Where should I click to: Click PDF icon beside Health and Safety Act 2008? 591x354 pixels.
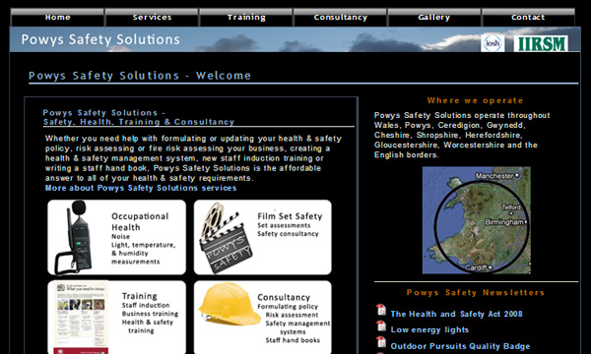pos(381,310)
